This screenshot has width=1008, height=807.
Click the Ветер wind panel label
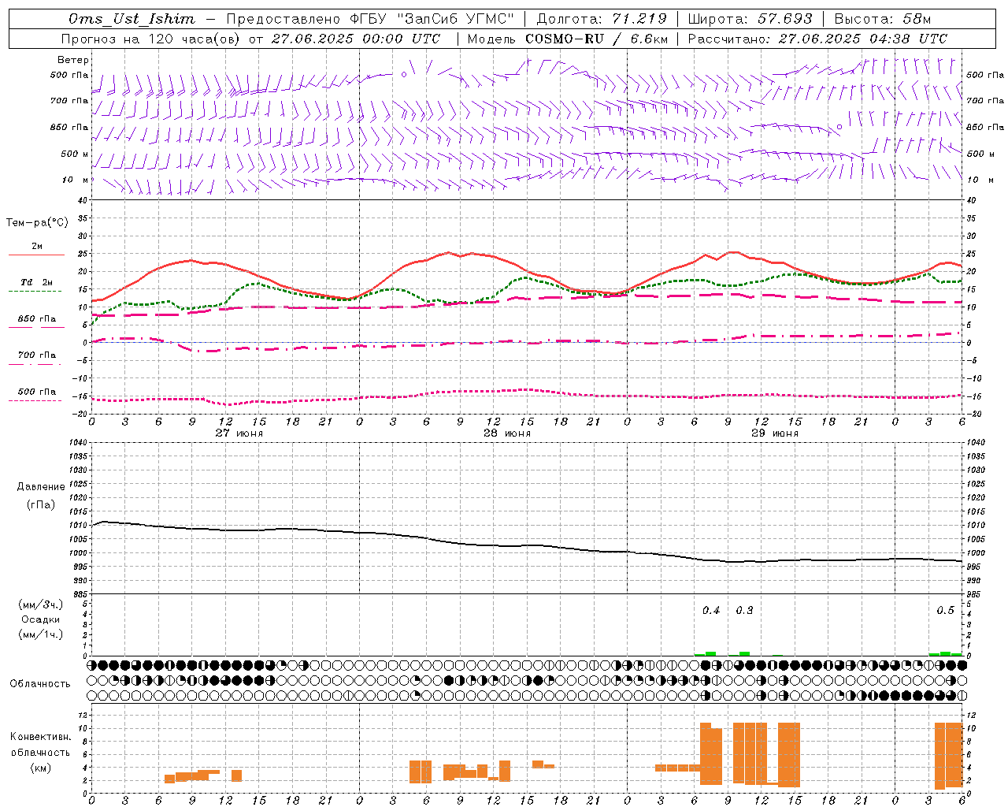(73, 60)
